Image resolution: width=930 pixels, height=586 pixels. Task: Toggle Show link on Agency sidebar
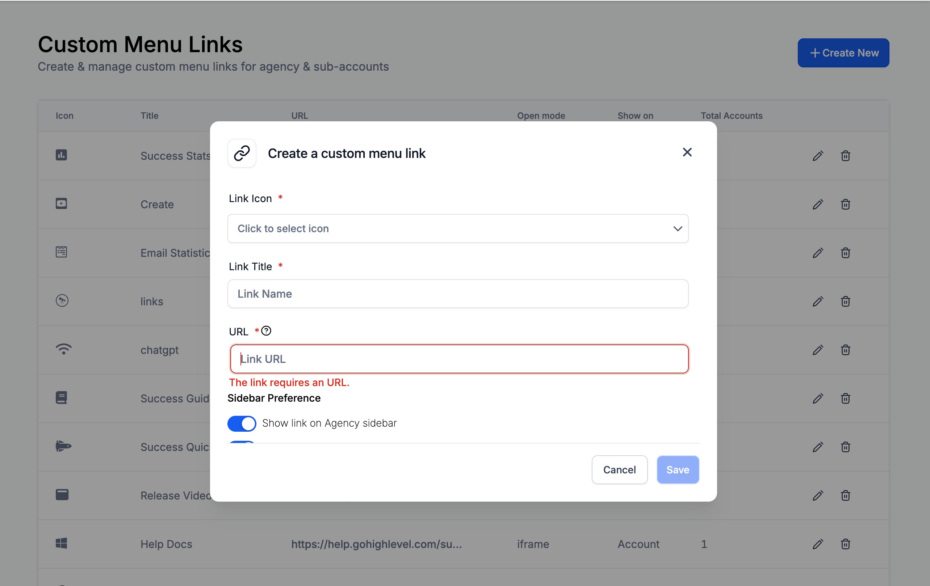(x=242, y=423)
